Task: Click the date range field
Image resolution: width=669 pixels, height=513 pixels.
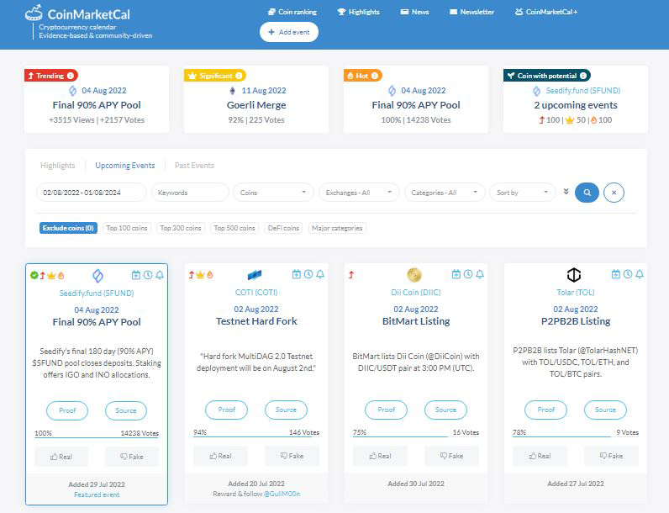Action: click(92, 193)
